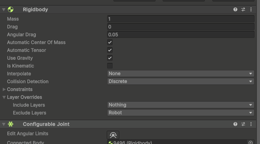The width and height of the screenshot is (260, 144).
Task: Open the Collision Detection dropdown
Action: pos(181,81)
